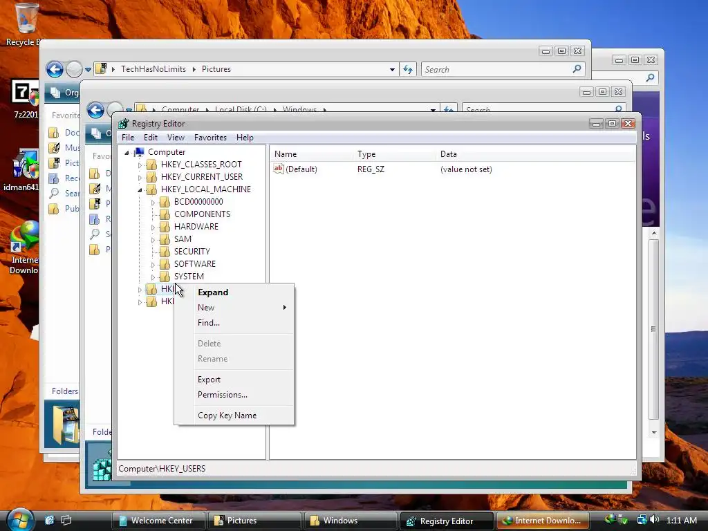Collapse the Computer root node
The height and width of the screenshot is (531, 708).
point(127,153)
